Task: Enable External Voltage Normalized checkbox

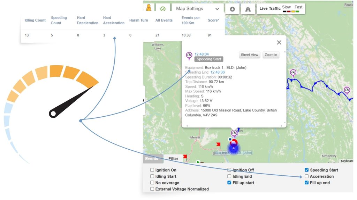Action: (x=152, y=189)
